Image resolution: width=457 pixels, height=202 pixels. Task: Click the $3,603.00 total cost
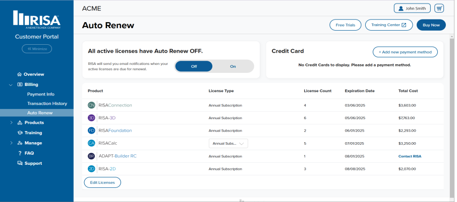point(407,106)
